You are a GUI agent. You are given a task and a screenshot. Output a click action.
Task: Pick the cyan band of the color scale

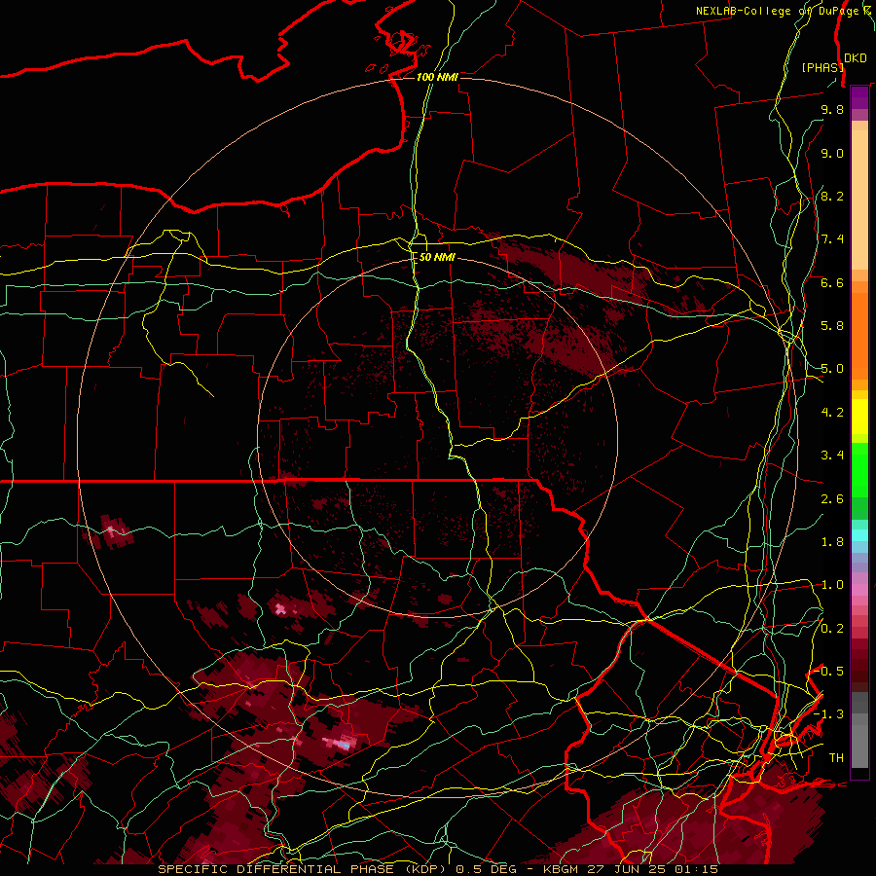point(859,534)
